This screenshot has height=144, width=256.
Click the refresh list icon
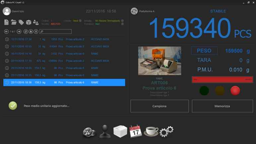tap(26, 31)
